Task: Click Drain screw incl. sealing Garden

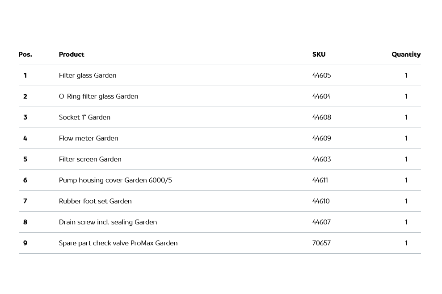Action: point(108,222)
